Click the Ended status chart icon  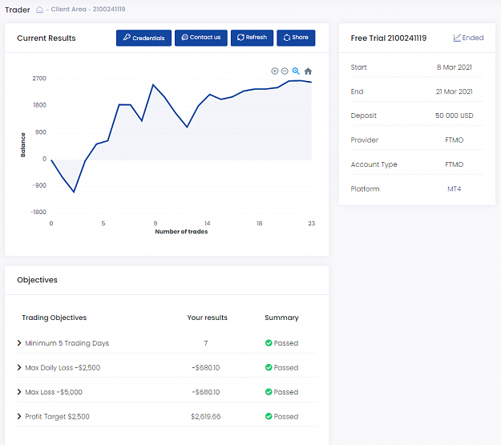[x=457, y=38]
